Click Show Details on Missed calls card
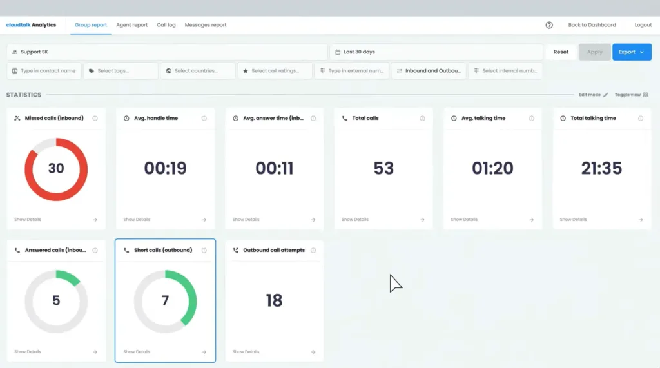 (28, 220)
